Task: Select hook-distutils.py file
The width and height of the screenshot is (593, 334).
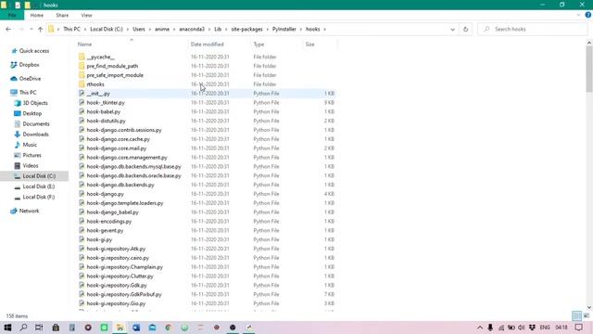Action: point(106,121)
